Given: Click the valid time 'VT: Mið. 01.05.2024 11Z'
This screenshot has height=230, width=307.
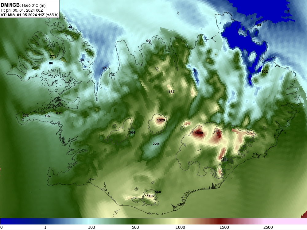Looking at the screenshot, I should click(23, 15).
